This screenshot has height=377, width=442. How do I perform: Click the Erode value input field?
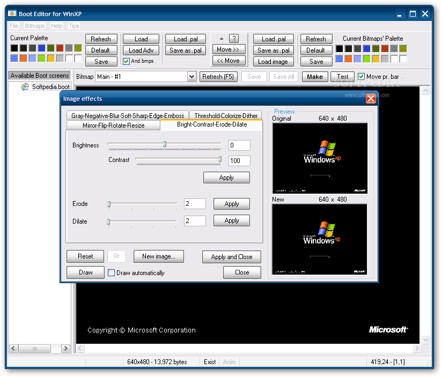195,204
